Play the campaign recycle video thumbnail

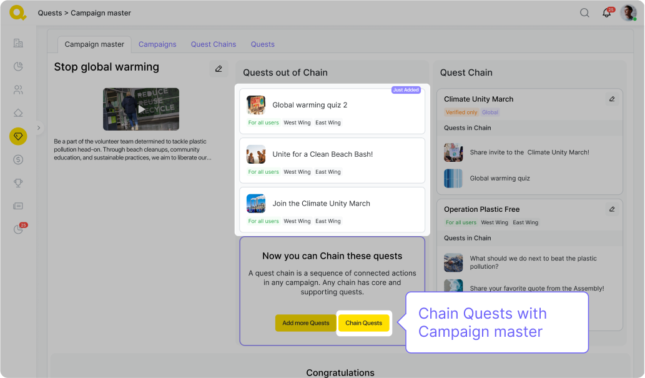pyautogui.click(x=141, y=109)
